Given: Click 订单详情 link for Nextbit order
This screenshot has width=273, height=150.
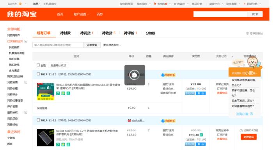Looking at the screenshot, I should [222, 135].
